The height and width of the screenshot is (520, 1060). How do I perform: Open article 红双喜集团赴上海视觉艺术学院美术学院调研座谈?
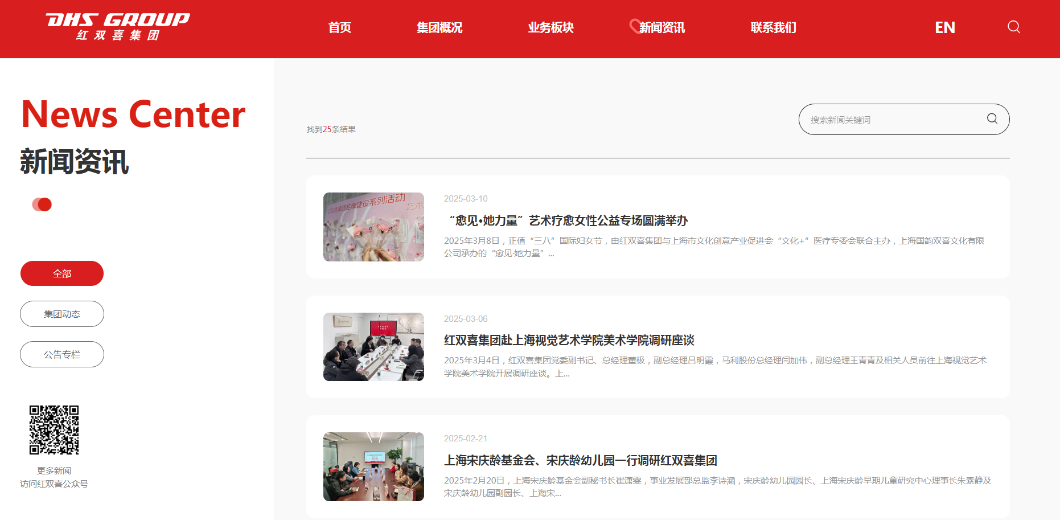pos(569,340)
